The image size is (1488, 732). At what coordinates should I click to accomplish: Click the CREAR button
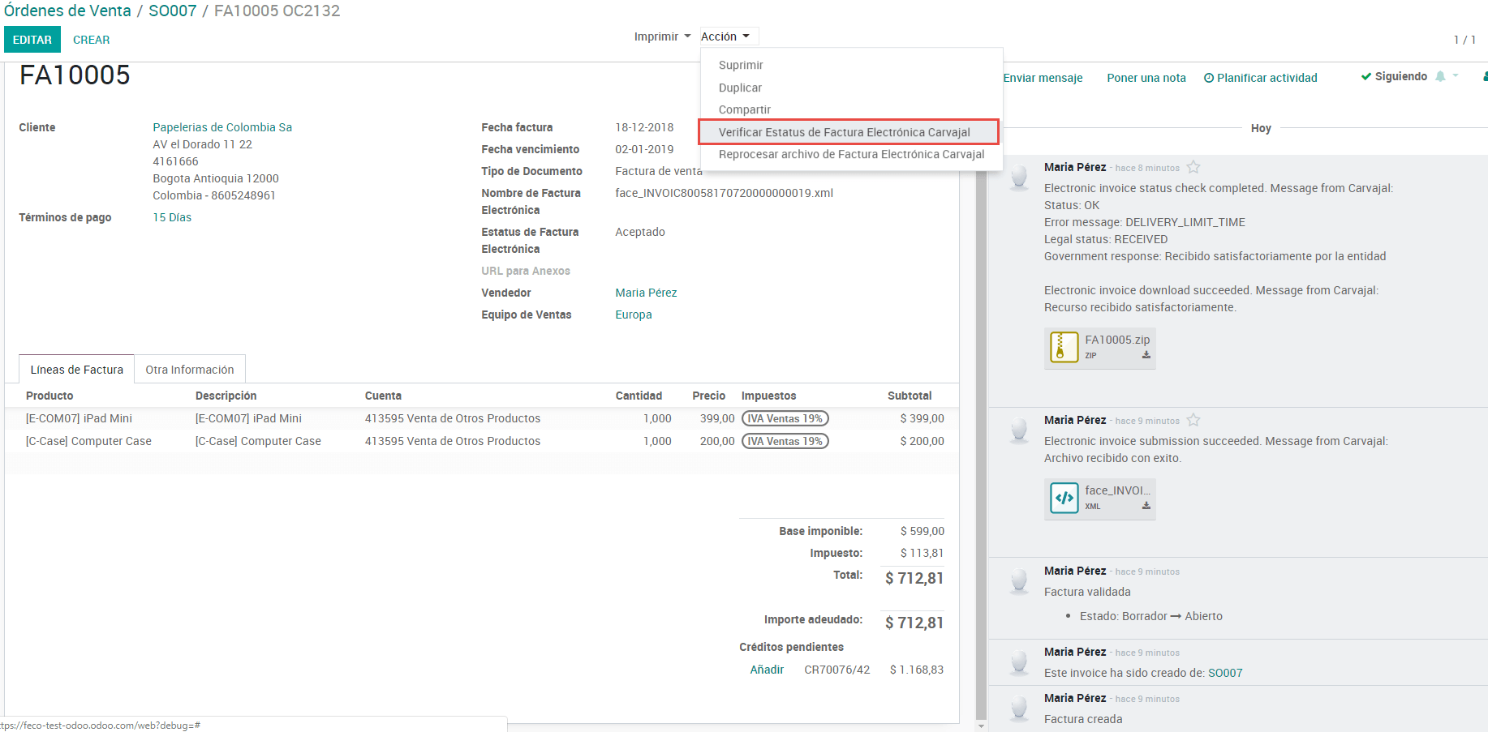click(x=91, y=40)
